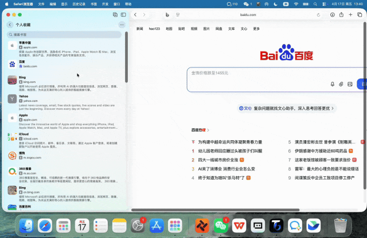
Task: Open Control Center icon in menu bar
Action: (x=324, y=4)
